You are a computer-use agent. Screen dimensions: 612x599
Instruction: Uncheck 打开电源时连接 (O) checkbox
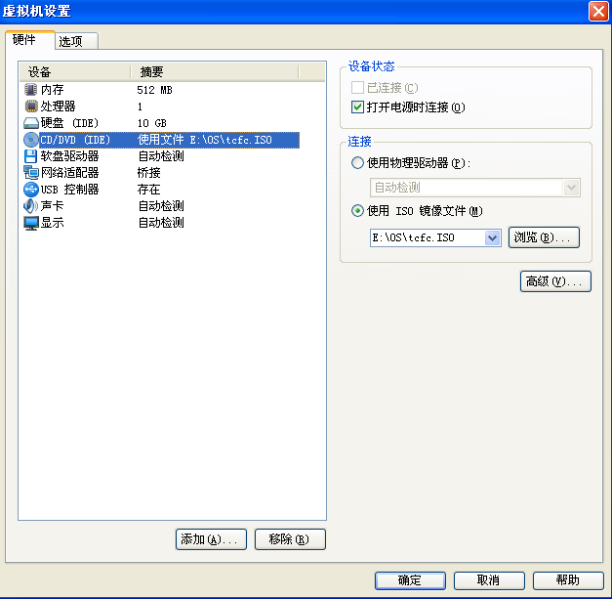[x=357, y=107]
